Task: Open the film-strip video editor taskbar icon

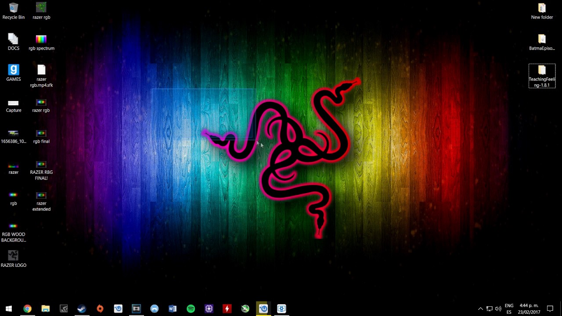Action: 136,309
